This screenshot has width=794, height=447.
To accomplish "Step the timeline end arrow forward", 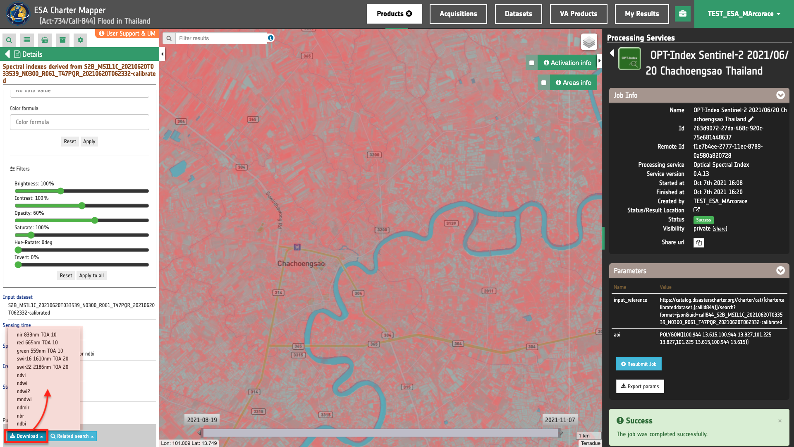I will [x=561, y=433].
